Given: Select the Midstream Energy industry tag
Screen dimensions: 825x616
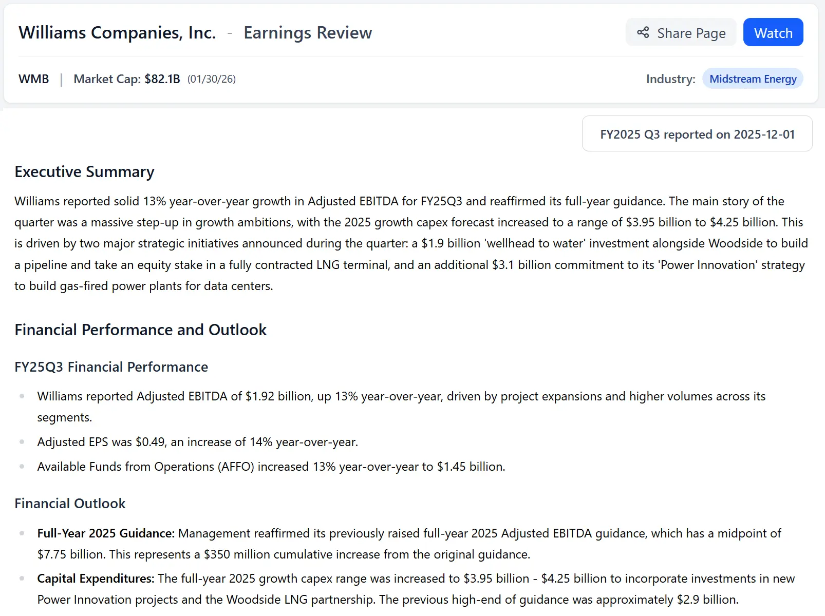Looking at the screenshot, I should [x=753, y=79].
